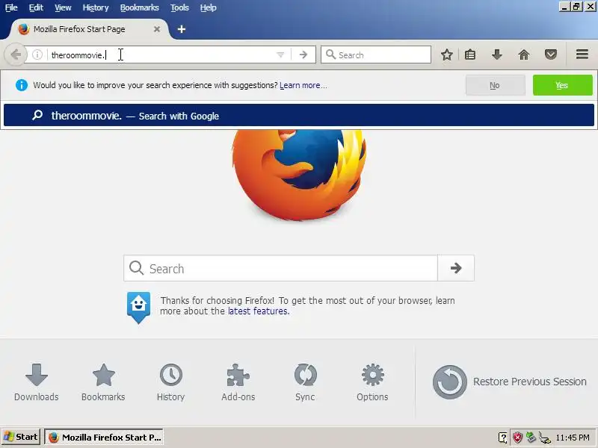Image resolution: width=598 pixels, height=448 pixels.
Task: Click Yes to enable search suggestions
Action: [x=562, y=85]
